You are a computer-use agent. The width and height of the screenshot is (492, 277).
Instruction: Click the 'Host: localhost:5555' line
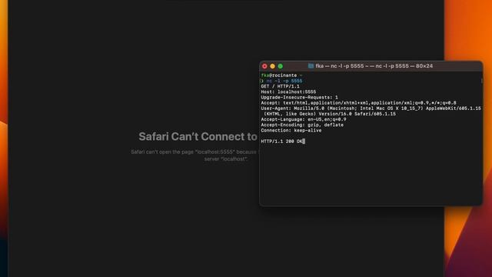288,92
